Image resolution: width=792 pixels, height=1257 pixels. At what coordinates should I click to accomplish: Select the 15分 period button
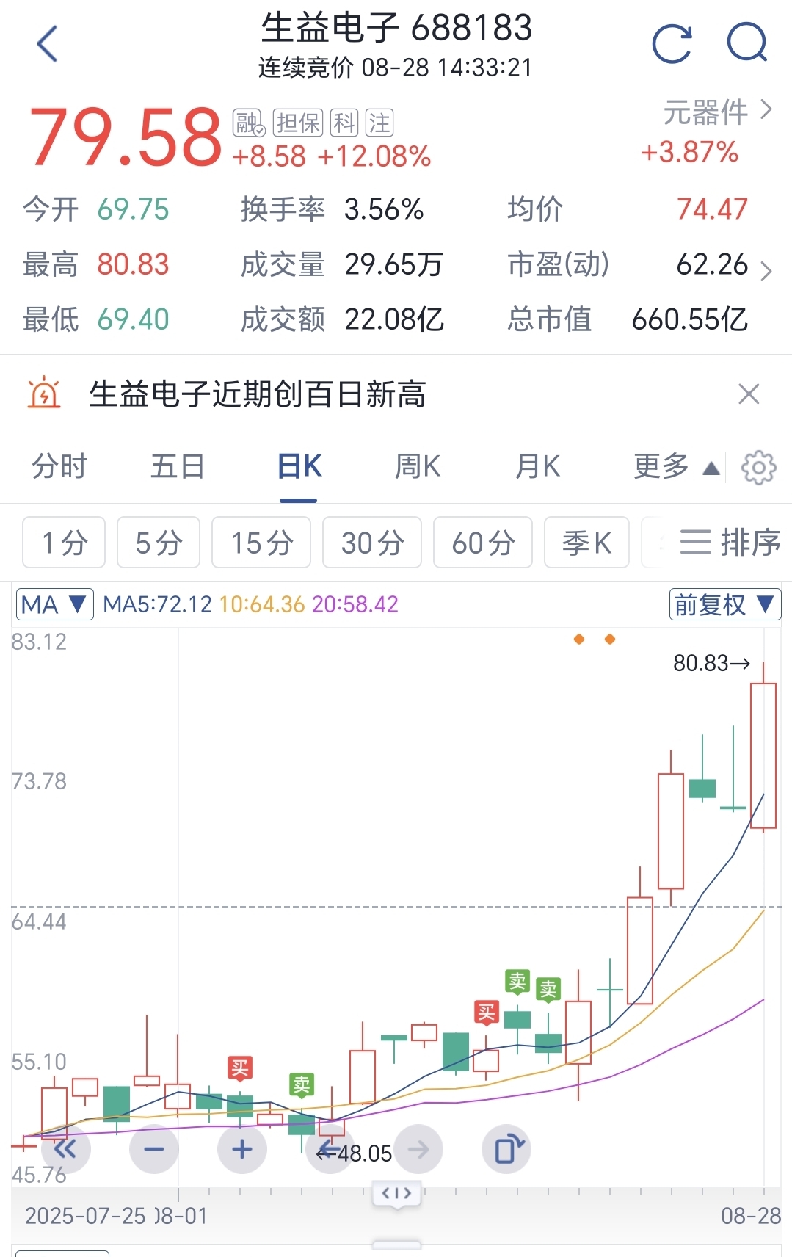click(261, 543)
